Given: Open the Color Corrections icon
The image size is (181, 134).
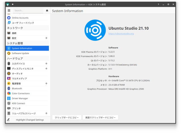Looking at the screenshot, I should coord(9,93).
